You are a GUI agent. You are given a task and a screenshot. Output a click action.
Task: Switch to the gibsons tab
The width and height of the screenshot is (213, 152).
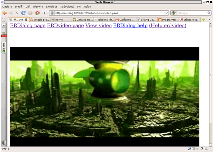(x=104, y=20)
